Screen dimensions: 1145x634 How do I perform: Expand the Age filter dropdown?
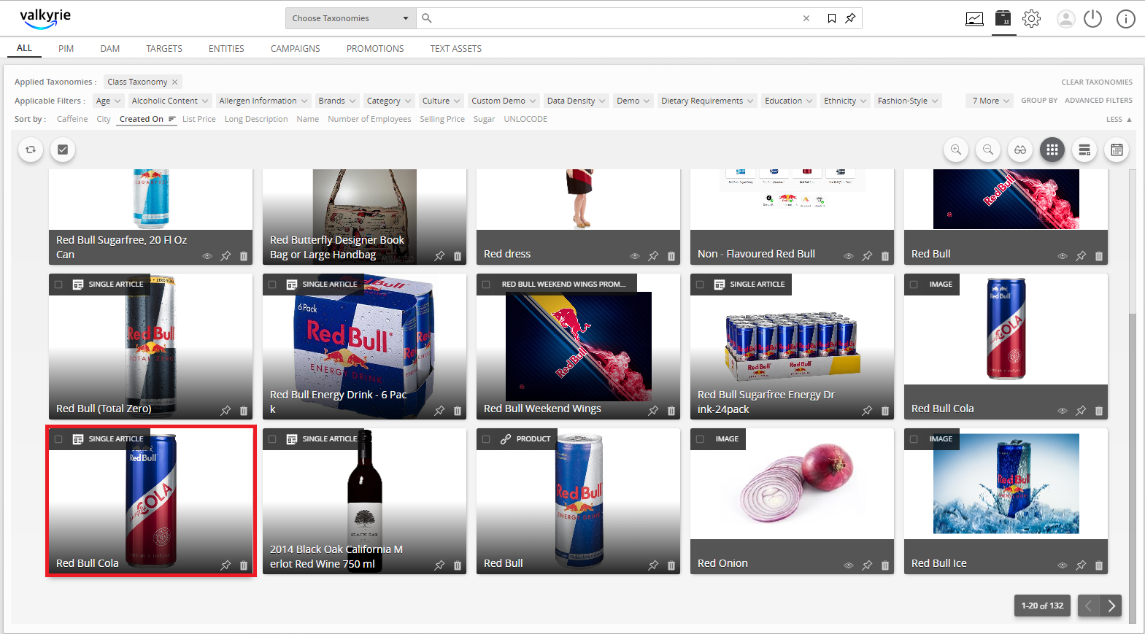tap(109, 101)
